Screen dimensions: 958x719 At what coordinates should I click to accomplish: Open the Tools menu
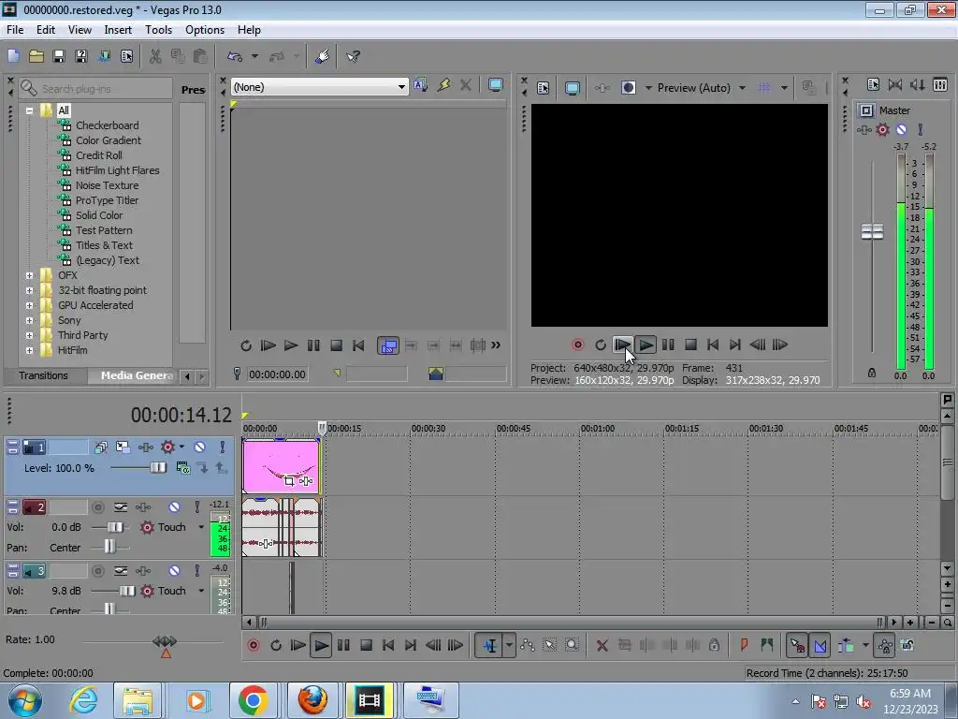click(158, 30)
